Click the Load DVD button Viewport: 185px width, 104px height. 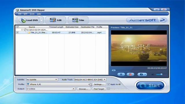coord(28,20)
